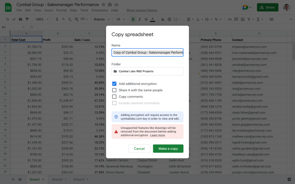The image size is (295, 184).
Task: Open the Extensions menu
Action: (x=100, y=10)
